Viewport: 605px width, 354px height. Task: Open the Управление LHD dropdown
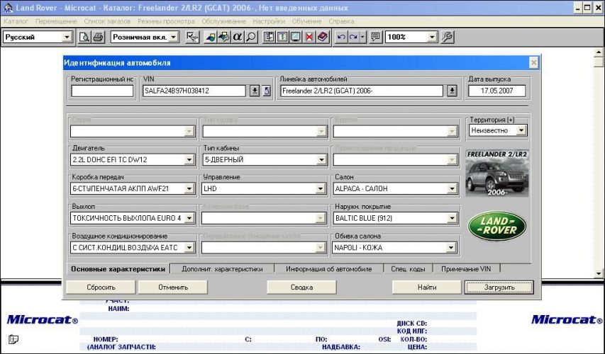[321, 188]
